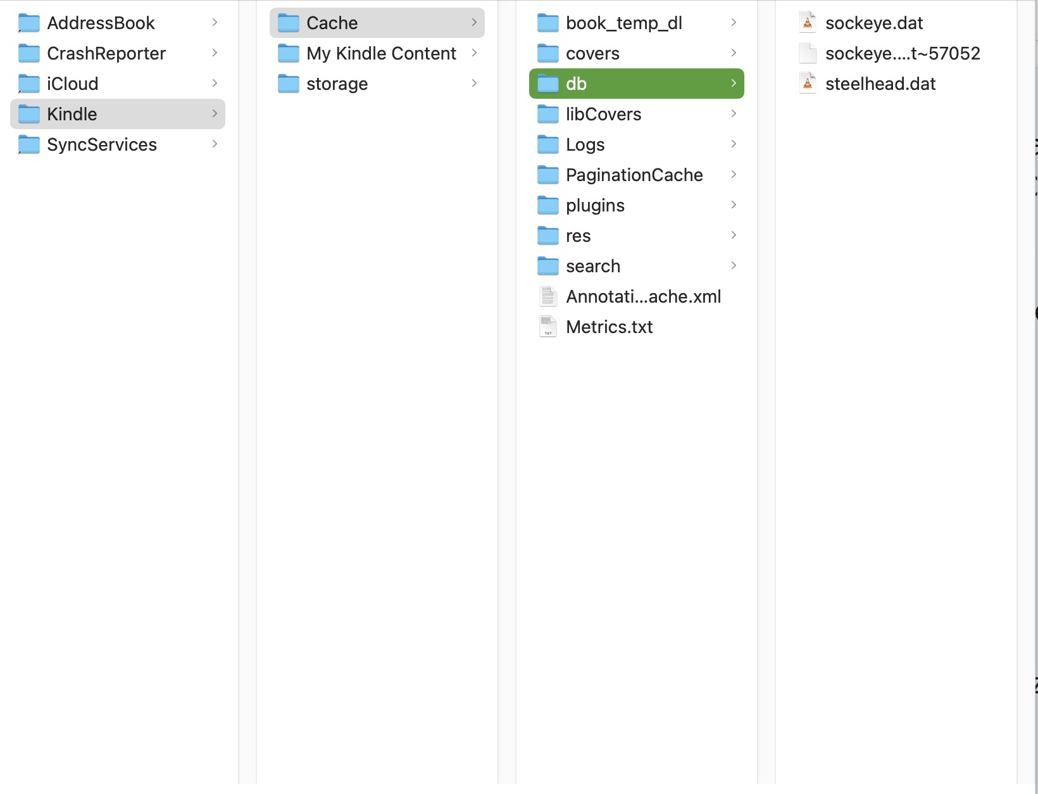Expand My Kindle Content via its chevron
This screenshot has width=1038, height=794.
474,53
